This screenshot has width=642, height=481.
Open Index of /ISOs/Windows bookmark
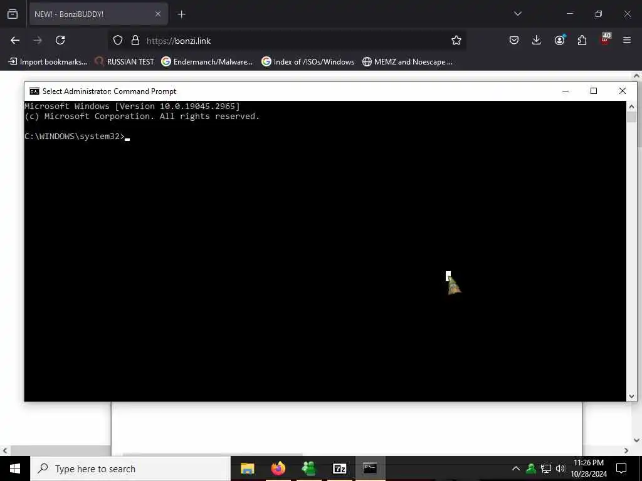tap(308, 62)
